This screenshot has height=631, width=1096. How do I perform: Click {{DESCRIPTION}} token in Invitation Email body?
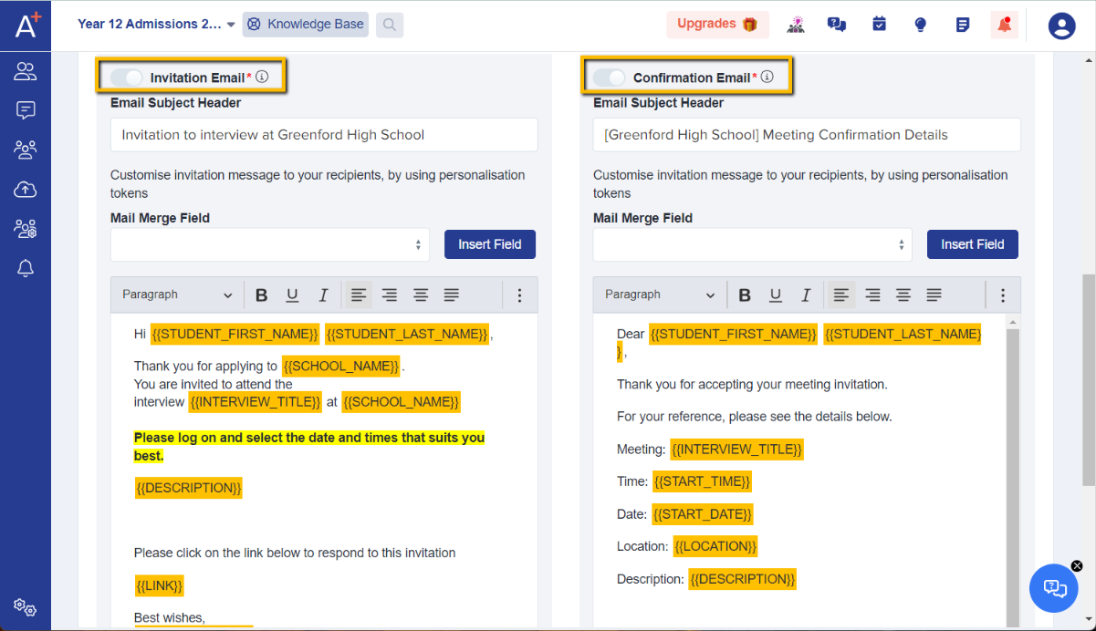coord(189,488)
